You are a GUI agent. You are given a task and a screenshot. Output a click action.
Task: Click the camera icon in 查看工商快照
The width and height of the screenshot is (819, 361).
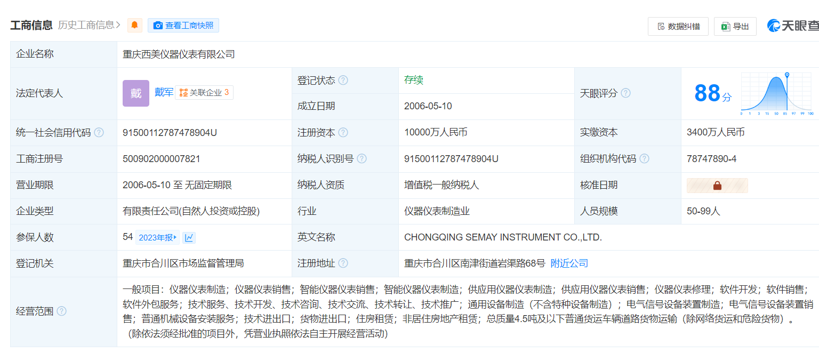point(158,25)
